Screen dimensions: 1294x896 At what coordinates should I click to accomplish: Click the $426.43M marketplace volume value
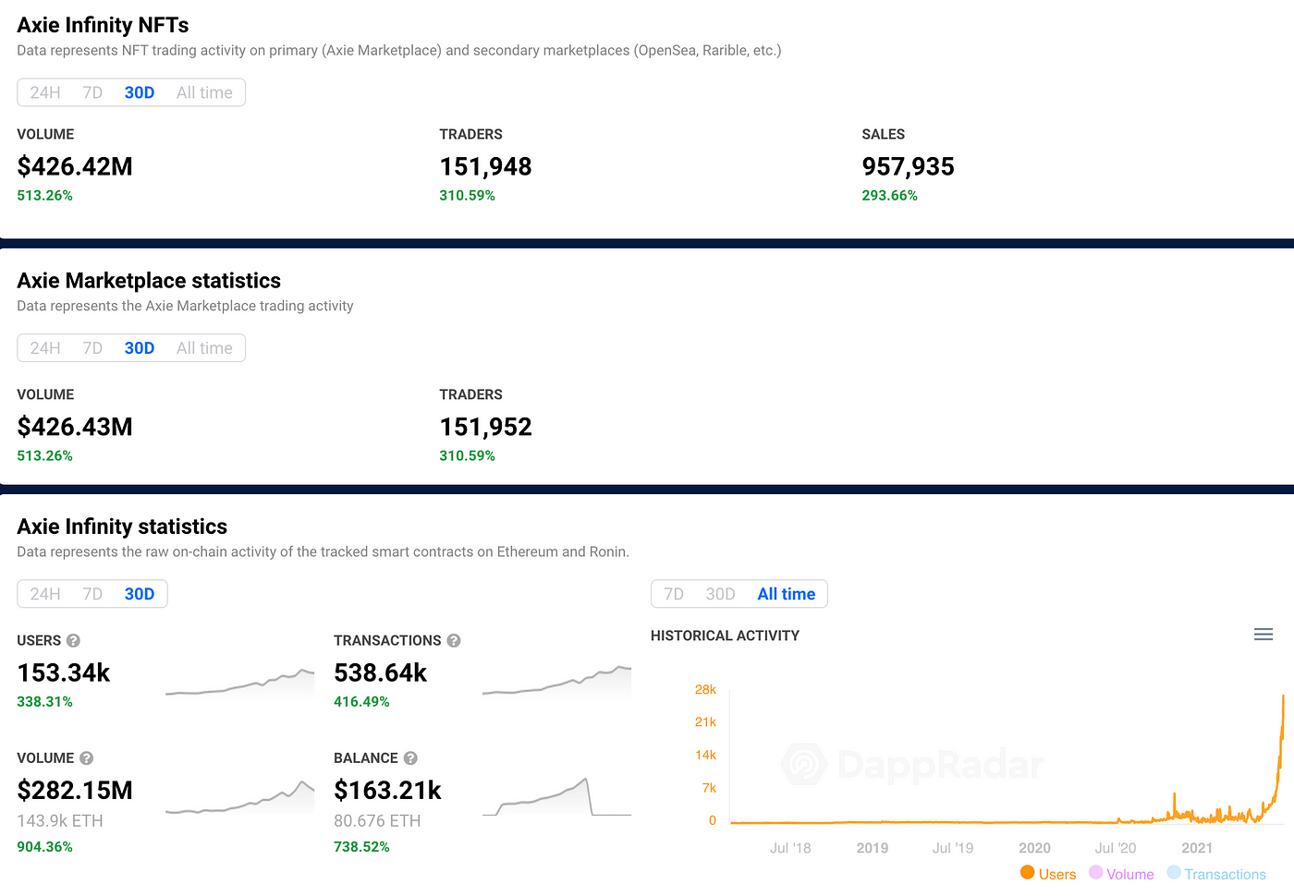[x=75, y=427]
